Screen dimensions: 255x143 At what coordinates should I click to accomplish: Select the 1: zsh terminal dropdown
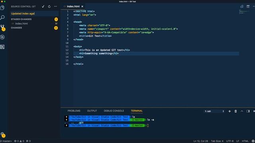coord(214,111)
